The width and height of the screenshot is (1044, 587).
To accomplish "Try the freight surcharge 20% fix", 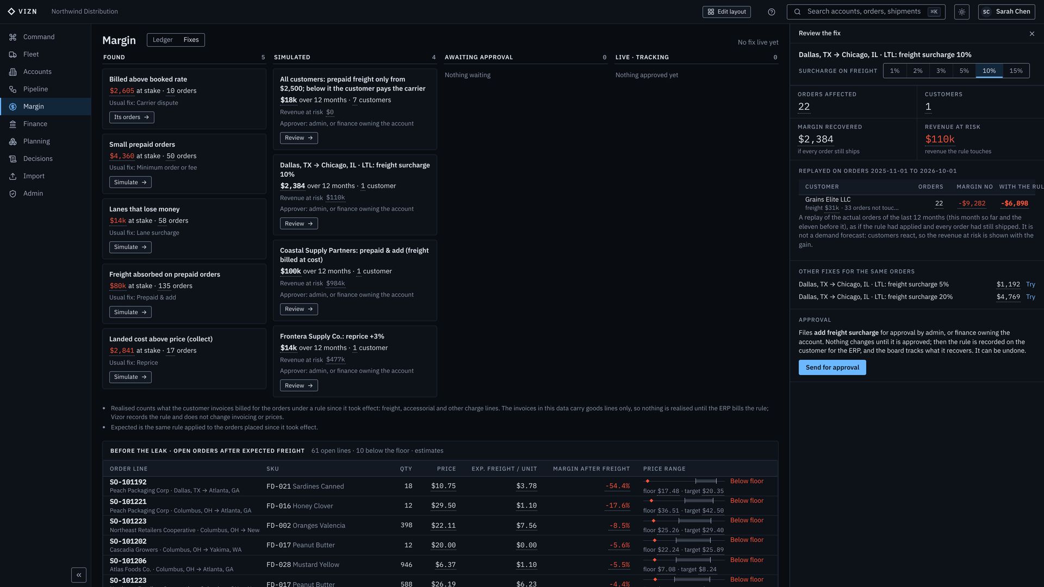I will tap(1030, 297).
